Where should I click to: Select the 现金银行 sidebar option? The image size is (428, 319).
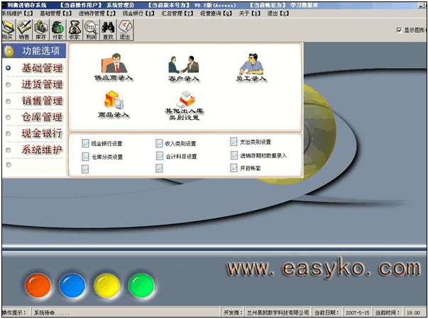[x=42, y=133]
